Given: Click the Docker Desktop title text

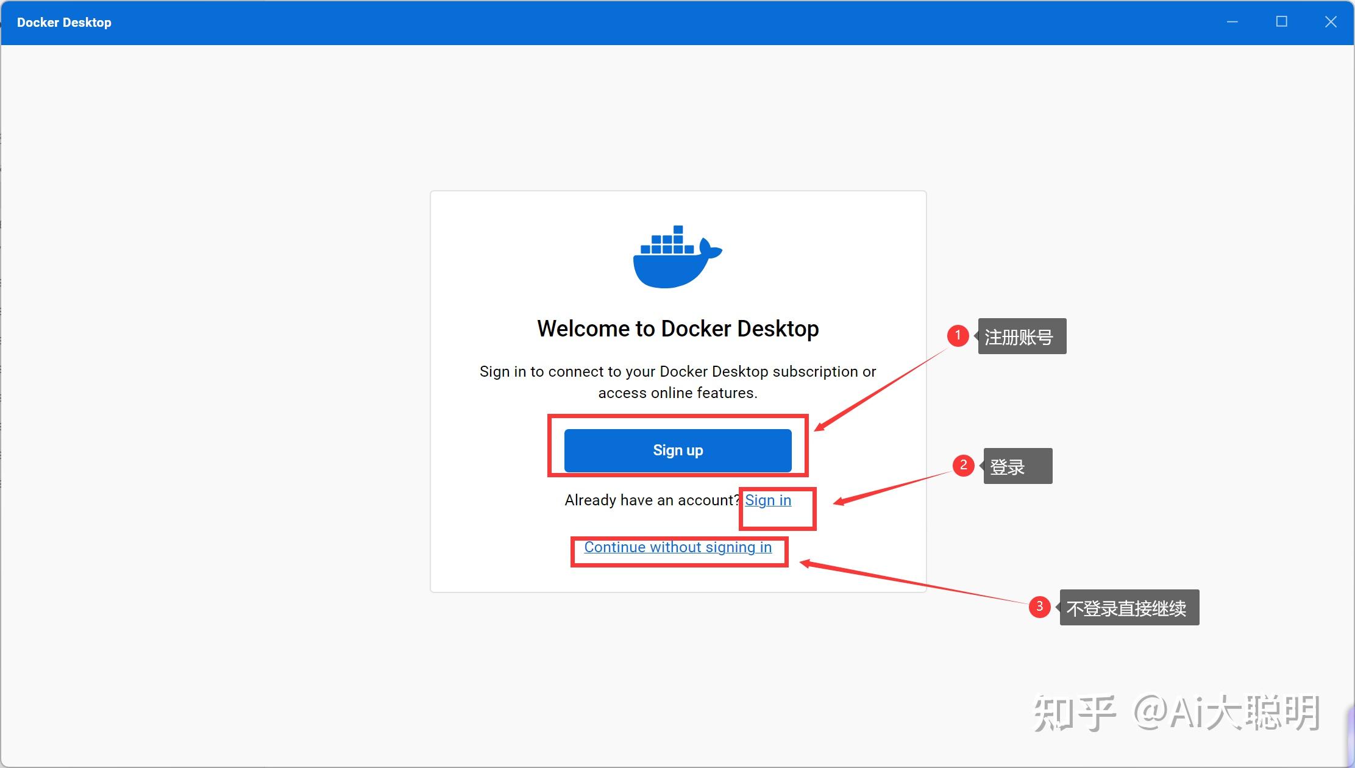Looking at the screenshot, I should pos(64,23).
